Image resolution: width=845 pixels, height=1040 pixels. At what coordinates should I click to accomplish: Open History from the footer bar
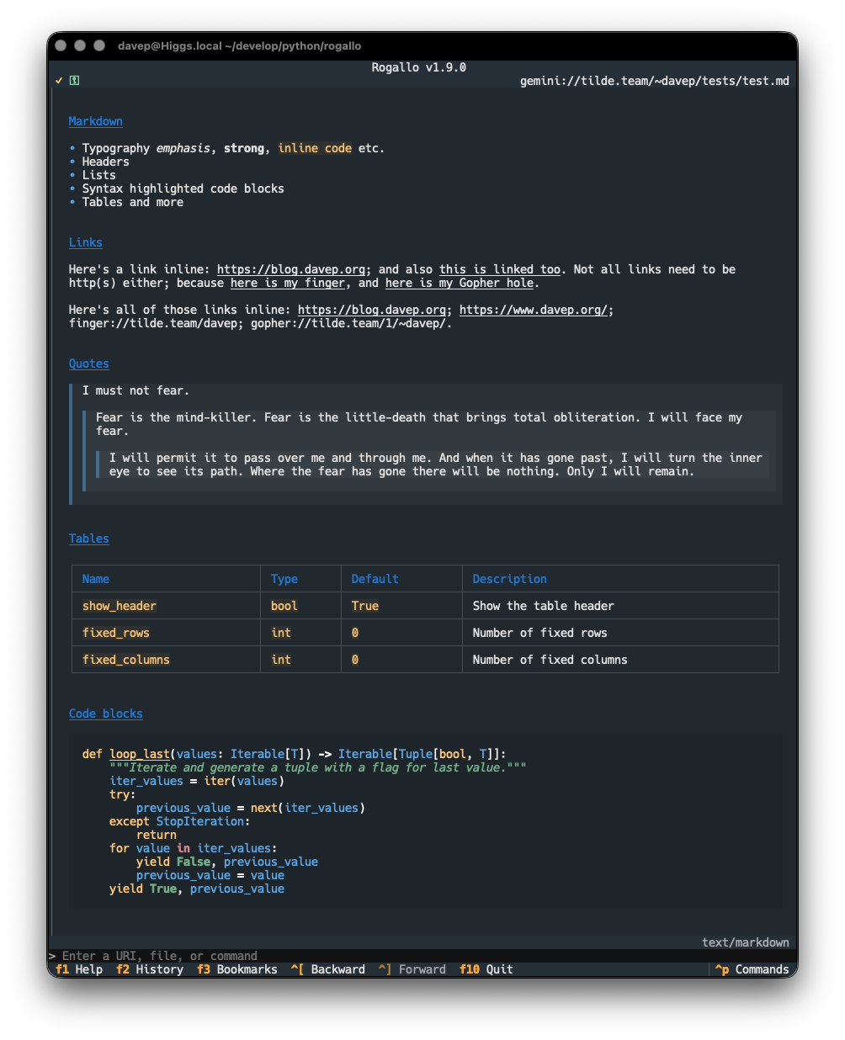point(150,969)
